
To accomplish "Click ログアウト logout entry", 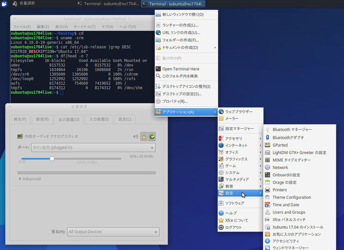I will pyautogui.click(x=240, y=227).
